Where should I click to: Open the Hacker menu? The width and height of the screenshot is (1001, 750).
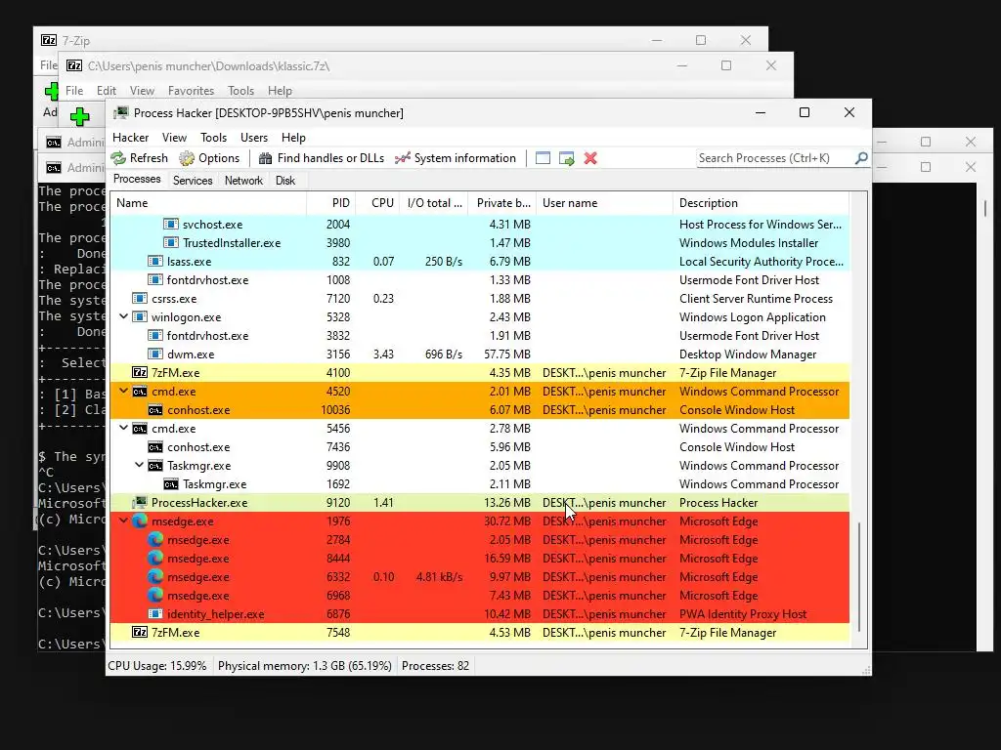pyautogui.click(x=130, y=138)
